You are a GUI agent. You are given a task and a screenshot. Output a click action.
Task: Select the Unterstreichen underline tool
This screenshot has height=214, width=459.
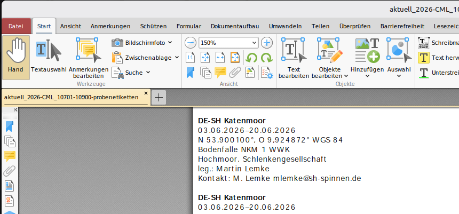(x=438, y=73)
